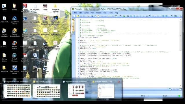Click the cursor position 83: 23 status entry

pyautogui.click(x=143, y=96)
